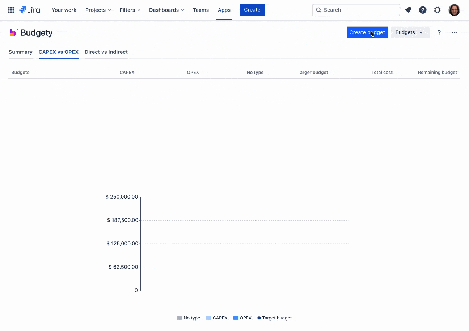Image resolution: width=469 pixels, height=331 pixels.
Task: Open the settings gear icon
Action: coord(438,10)
